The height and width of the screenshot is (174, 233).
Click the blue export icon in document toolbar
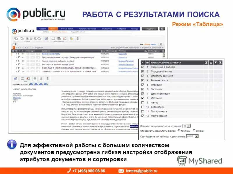[x=15, y=79]
